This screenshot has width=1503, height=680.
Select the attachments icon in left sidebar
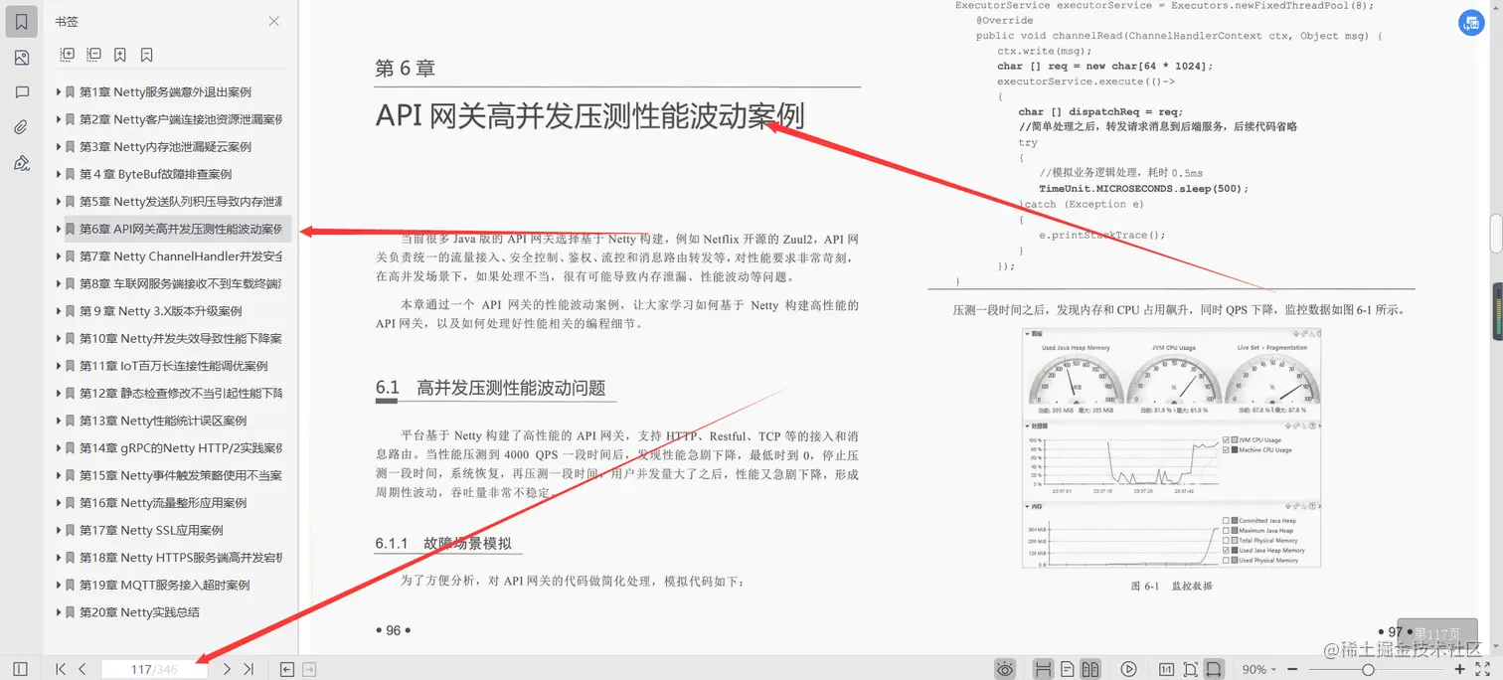pos(21,126)
